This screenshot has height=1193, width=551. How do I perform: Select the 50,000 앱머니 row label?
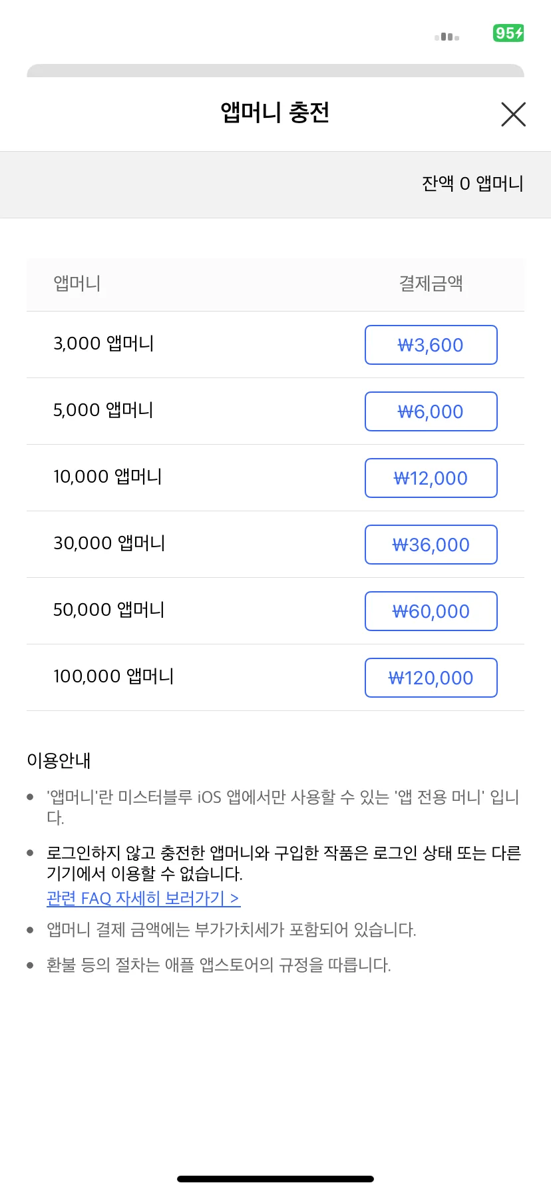coord(109,610)
